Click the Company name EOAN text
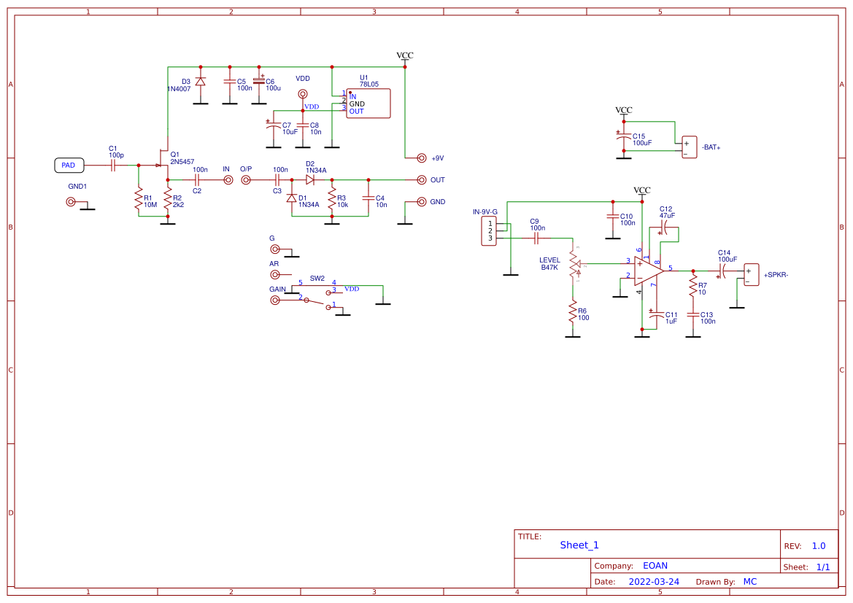This screenshot has height=603, width=853. (x=655, y=565)
